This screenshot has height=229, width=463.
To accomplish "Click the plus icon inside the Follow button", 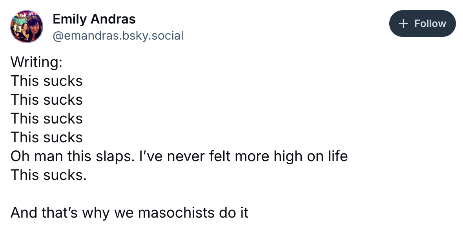I will 403,24.
